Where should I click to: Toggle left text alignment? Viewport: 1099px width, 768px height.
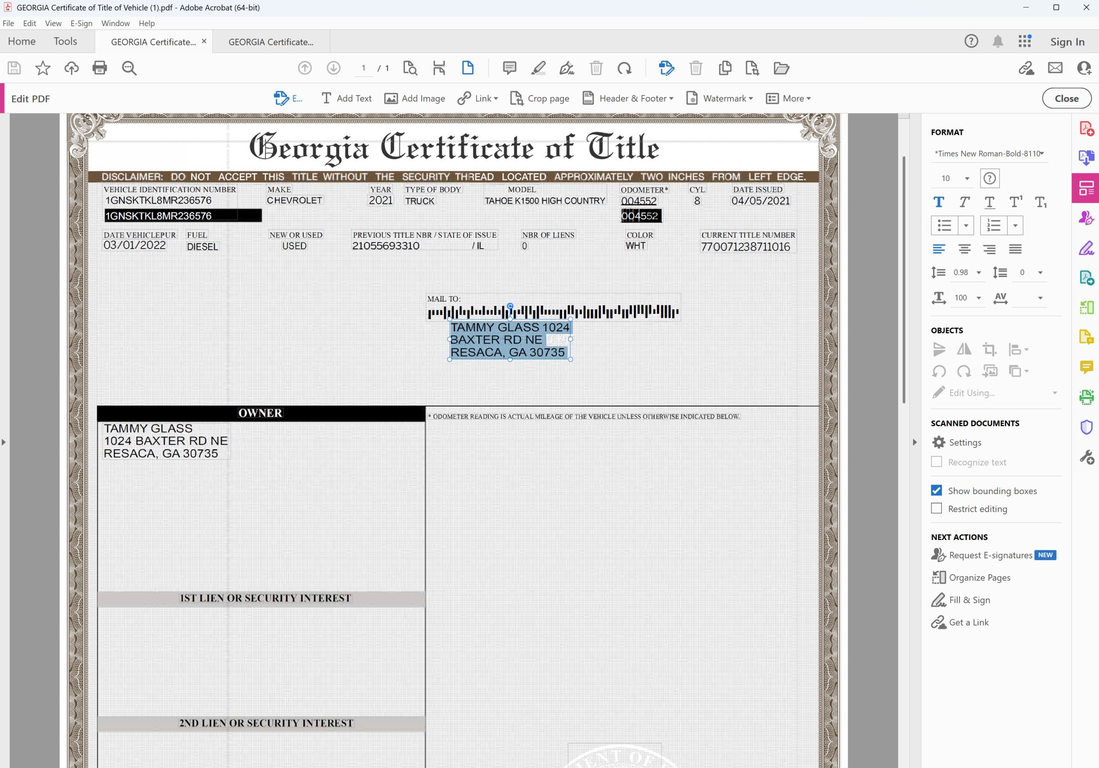(x=938, y=249)
